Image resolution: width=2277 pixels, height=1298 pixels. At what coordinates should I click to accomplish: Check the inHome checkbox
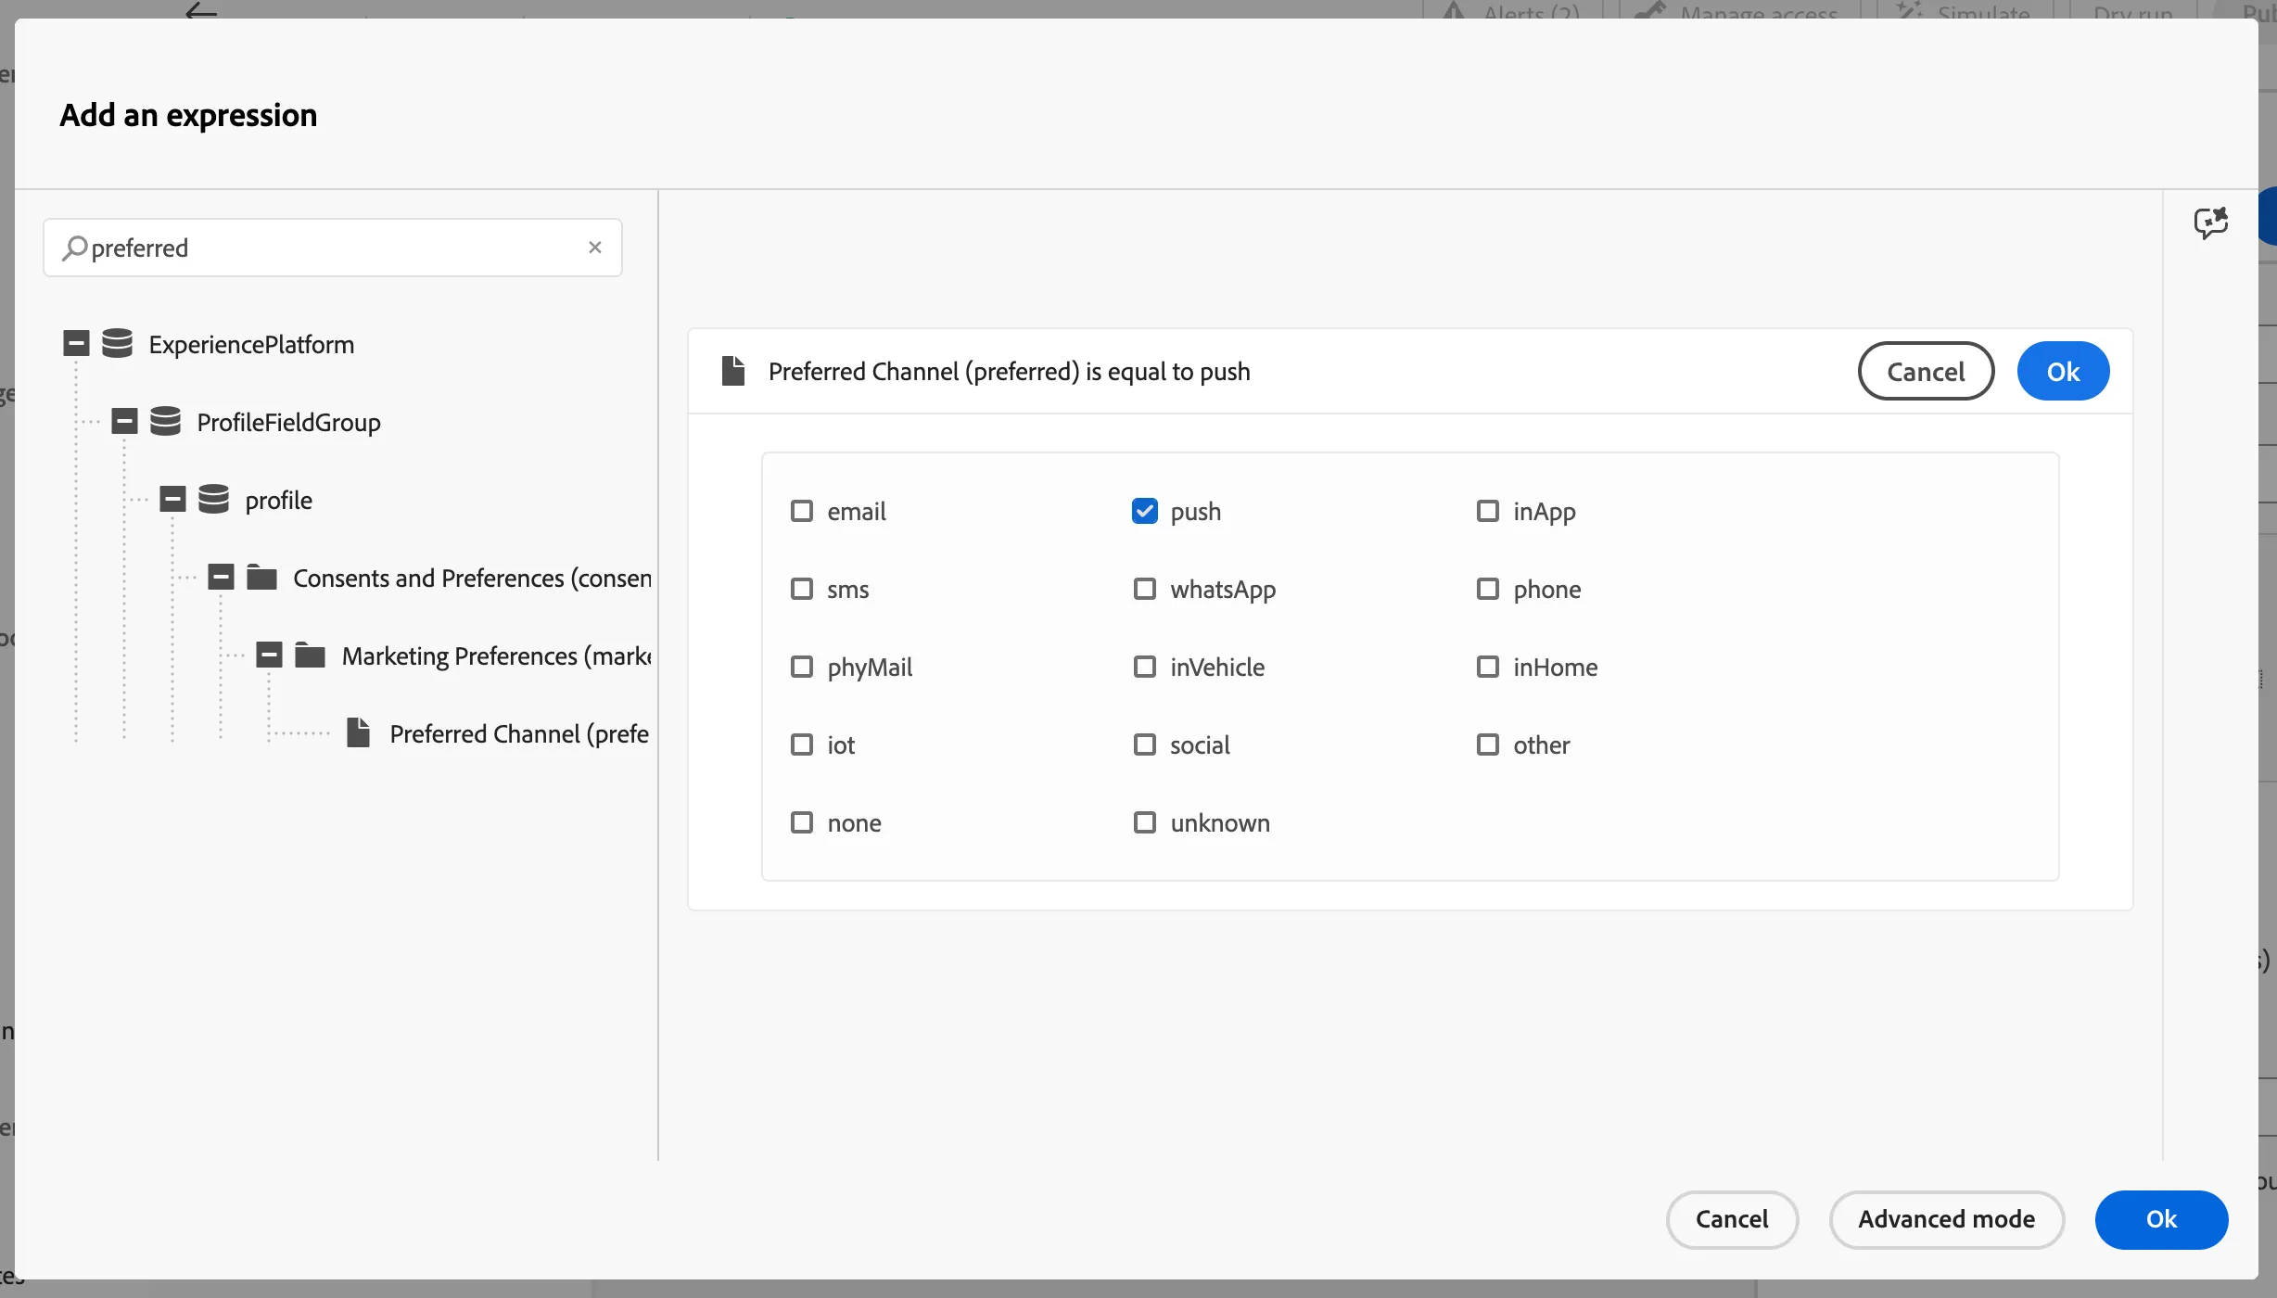[1488, 667]
